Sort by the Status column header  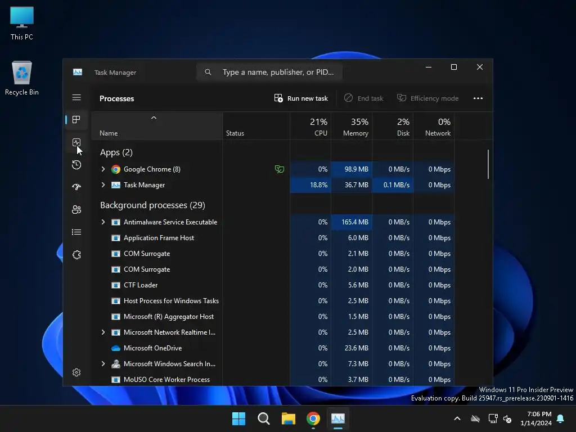(256, 127)
